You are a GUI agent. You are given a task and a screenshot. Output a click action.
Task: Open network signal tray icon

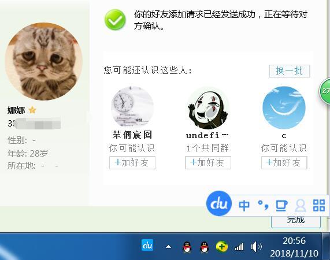(239, 247)
